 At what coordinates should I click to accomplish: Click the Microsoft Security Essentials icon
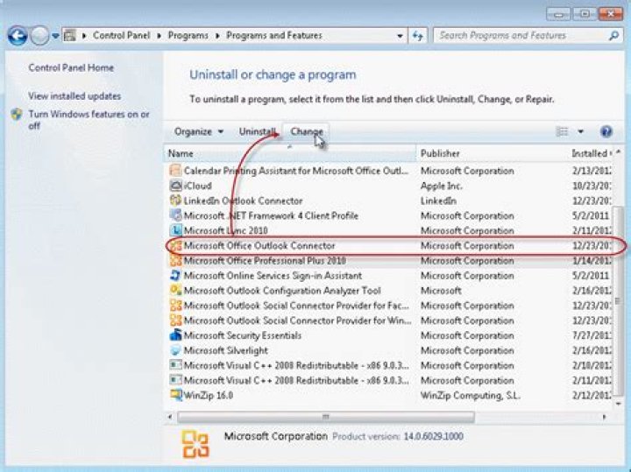(x=175, y=335)
